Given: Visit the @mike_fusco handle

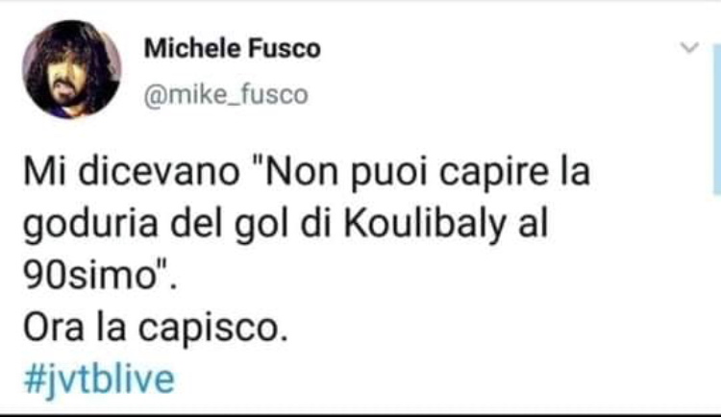Looking at the screenshot, I should click(226, 95).
